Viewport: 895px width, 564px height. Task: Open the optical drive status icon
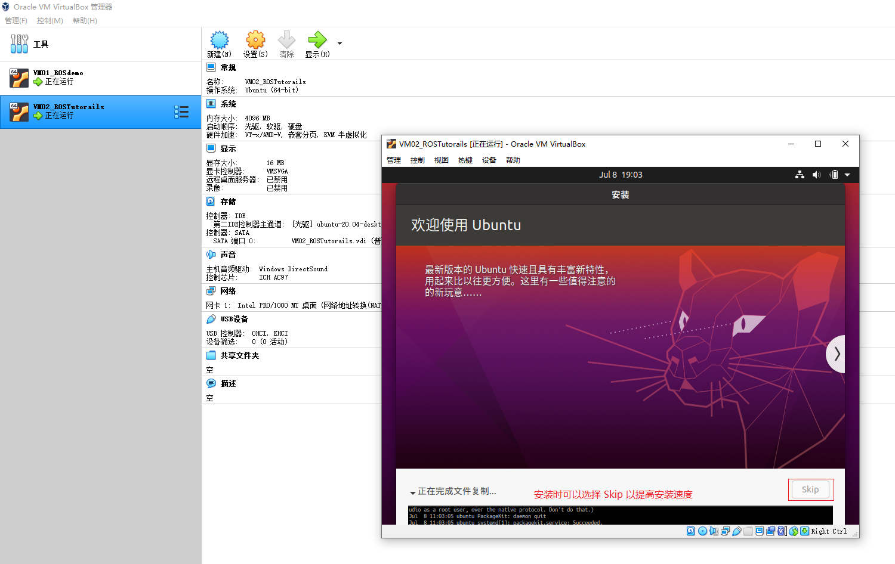[x=702, y=531]
